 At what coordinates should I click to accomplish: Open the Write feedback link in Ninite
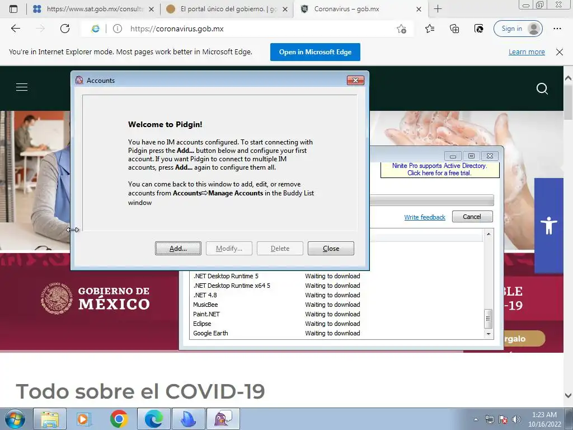(425, 217)
